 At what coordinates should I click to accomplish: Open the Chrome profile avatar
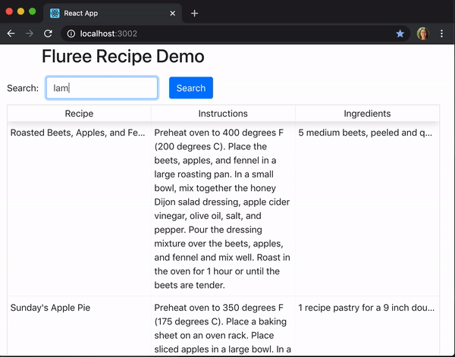[423, 33]
